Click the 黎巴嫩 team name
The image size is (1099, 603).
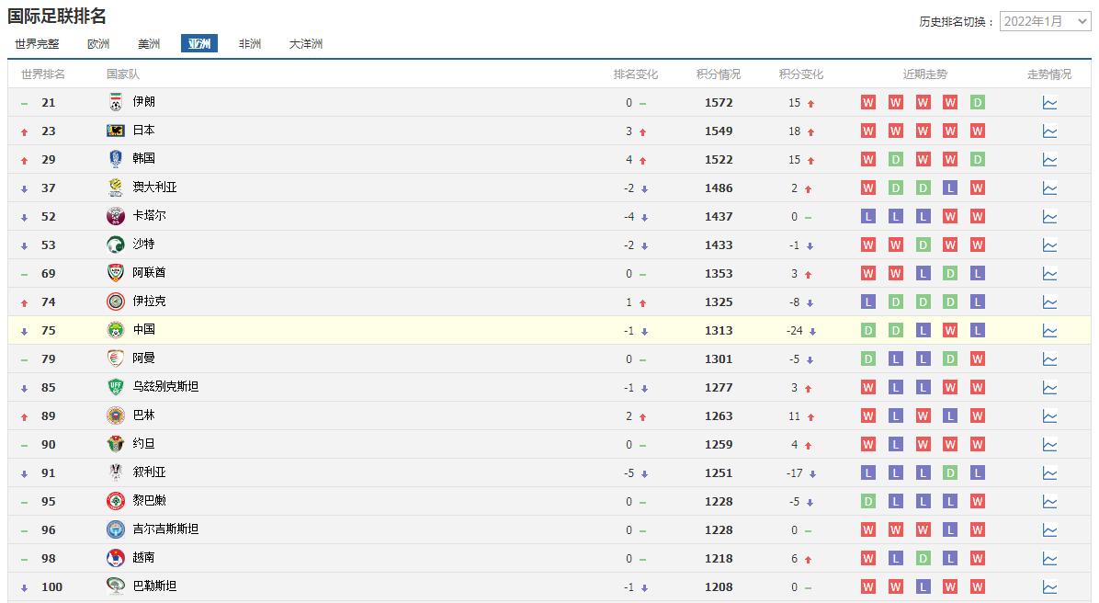pos(149,501)
